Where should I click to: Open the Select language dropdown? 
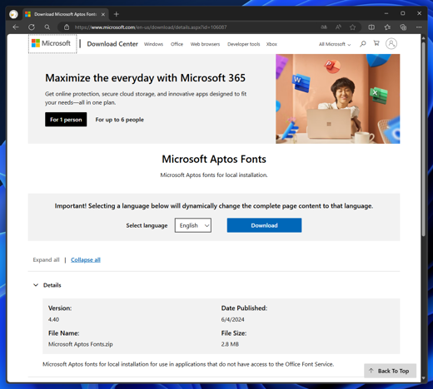click(x=193, y=225)
